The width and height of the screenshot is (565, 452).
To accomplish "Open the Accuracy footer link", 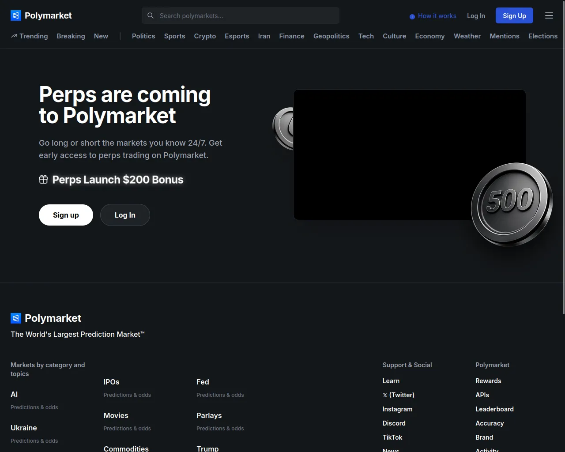I will [x=490, y=423].
